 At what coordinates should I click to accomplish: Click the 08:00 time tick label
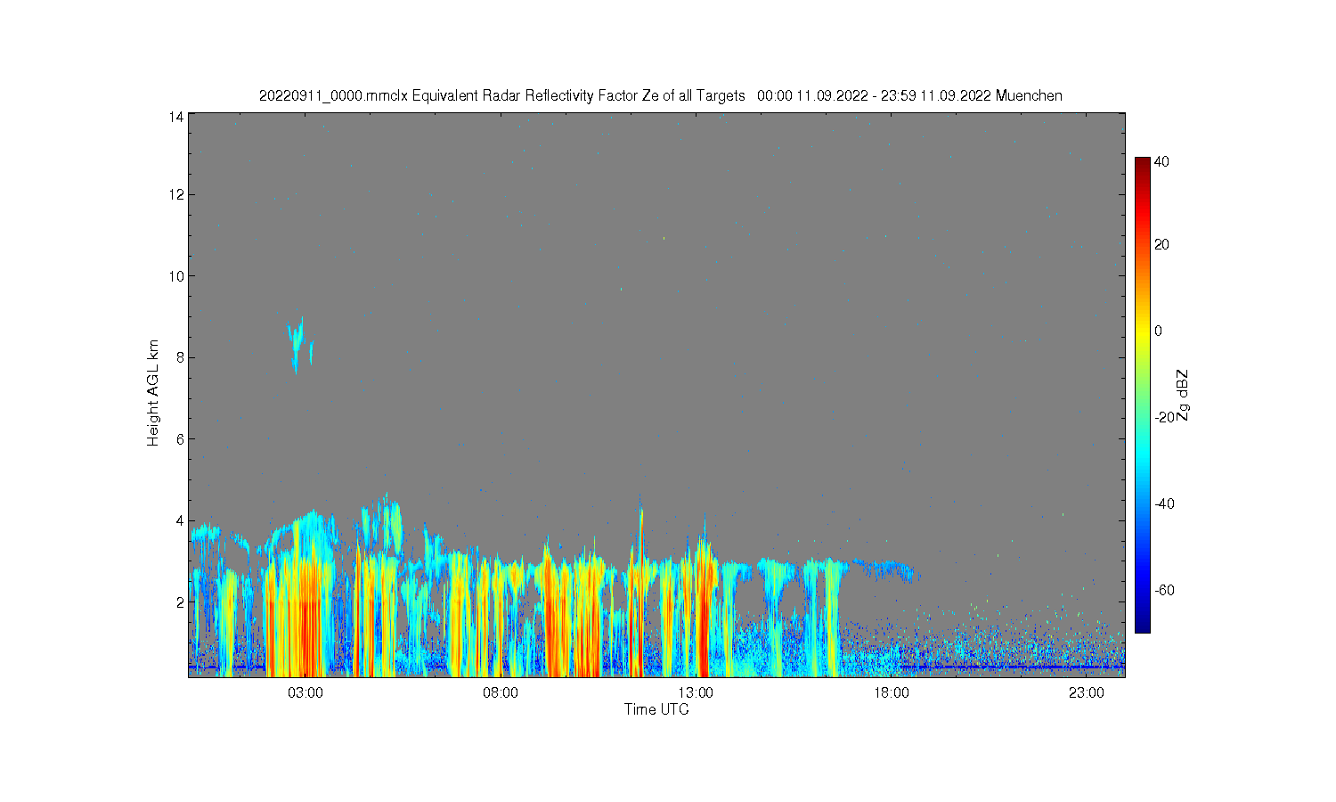pyautogui.click(x=501, y=692)
